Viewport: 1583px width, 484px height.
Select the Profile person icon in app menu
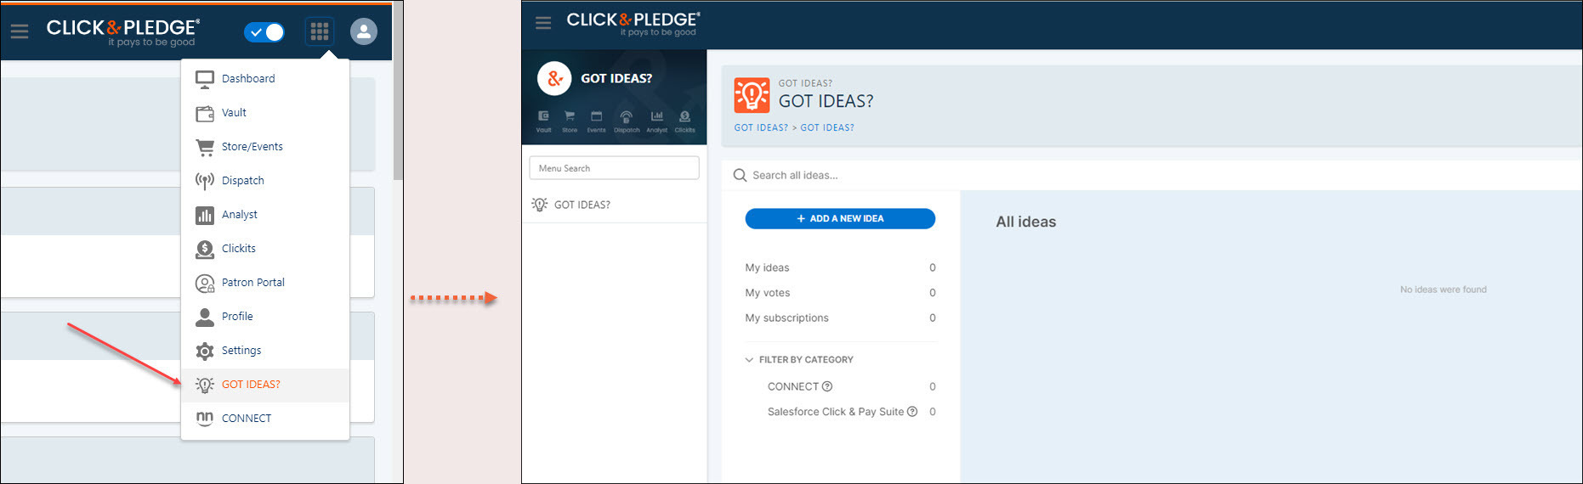click(205, 317)
